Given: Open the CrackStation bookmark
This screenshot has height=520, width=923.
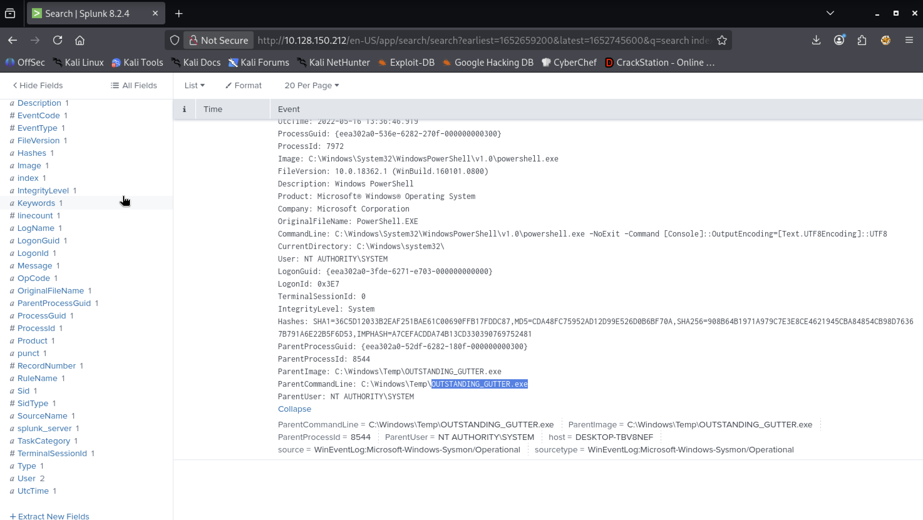Looking at the screenshot, I should [660, 62].
